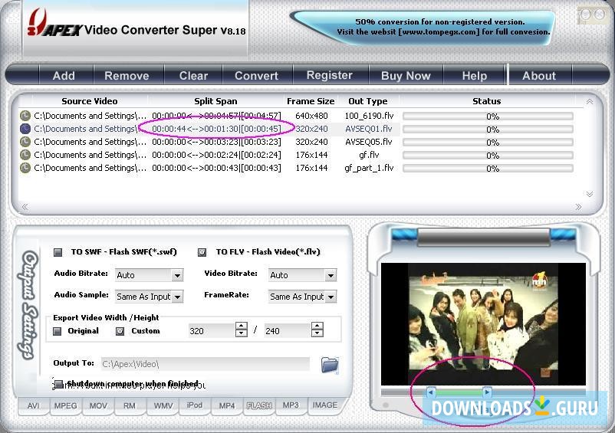Switch to the AVI format tab
Viewport: 615px width, 433px height.
[33, 405]
